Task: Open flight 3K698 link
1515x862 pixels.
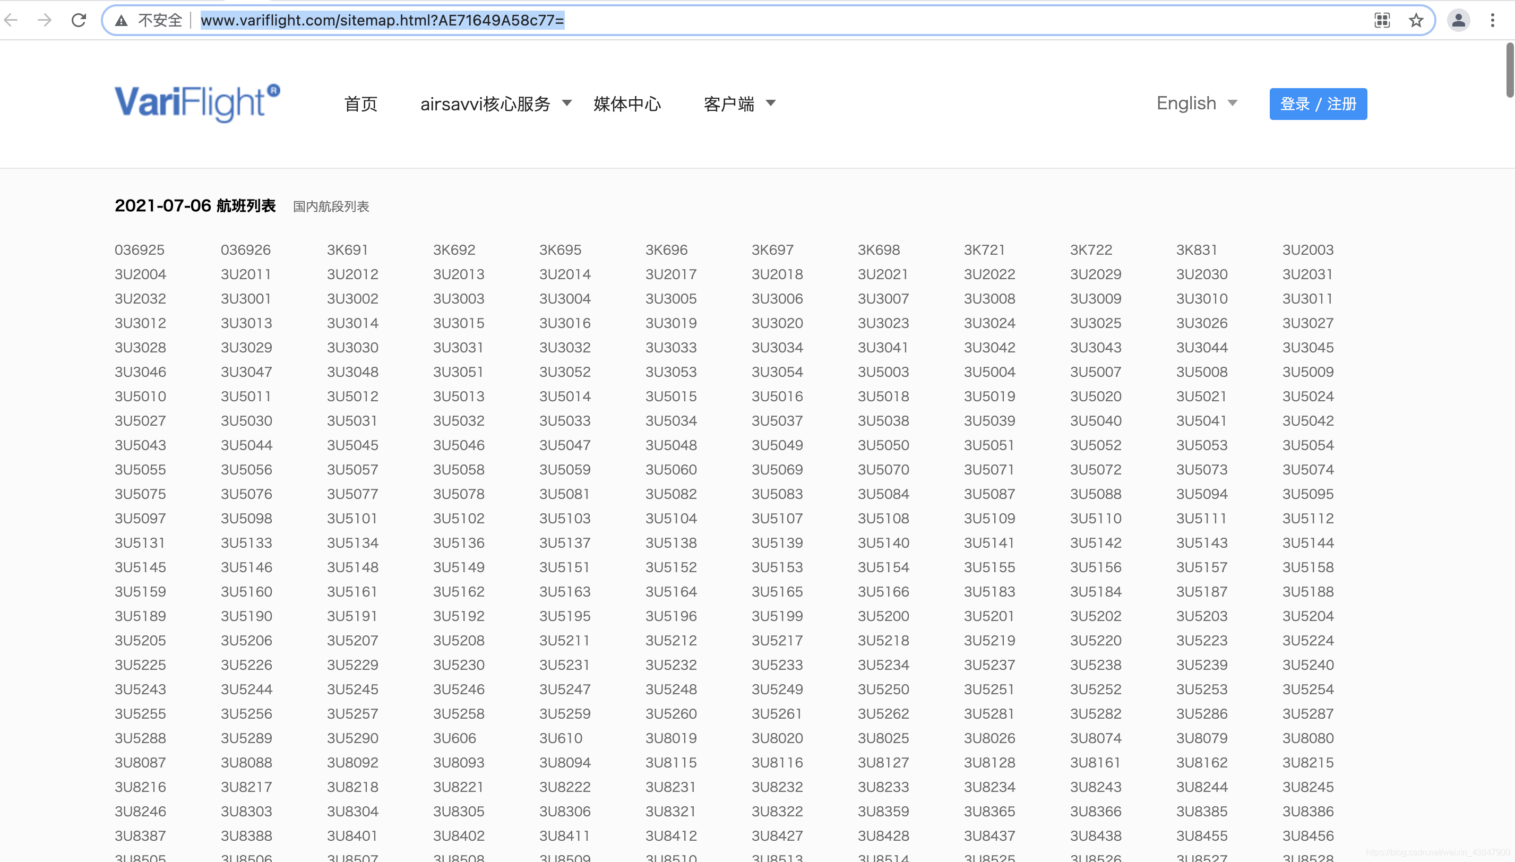Action: point(879,250)
